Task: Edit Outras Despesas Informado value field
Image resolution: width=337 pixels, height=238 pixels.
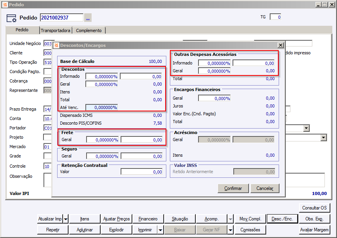Action: [254, 63]
